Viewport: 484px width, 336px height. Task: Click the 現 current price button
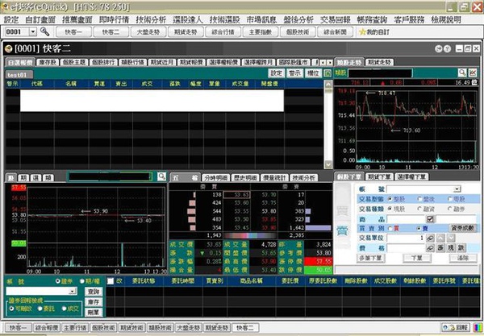coord(451,248)
